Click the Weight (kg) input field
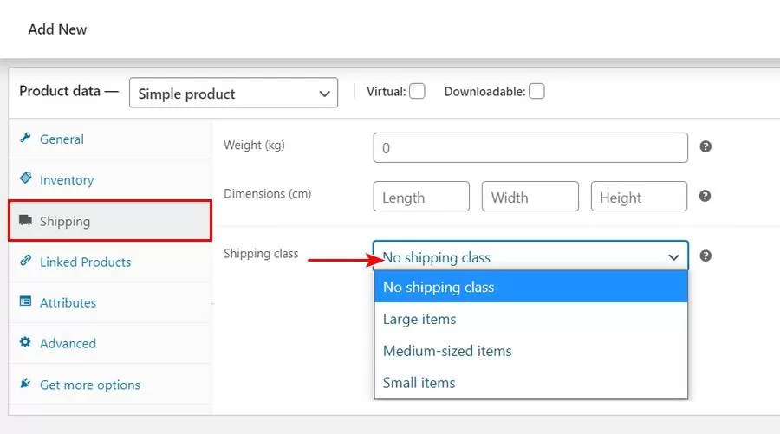The width and height of the screenshot is (780, 434). [x=530, y=148]
